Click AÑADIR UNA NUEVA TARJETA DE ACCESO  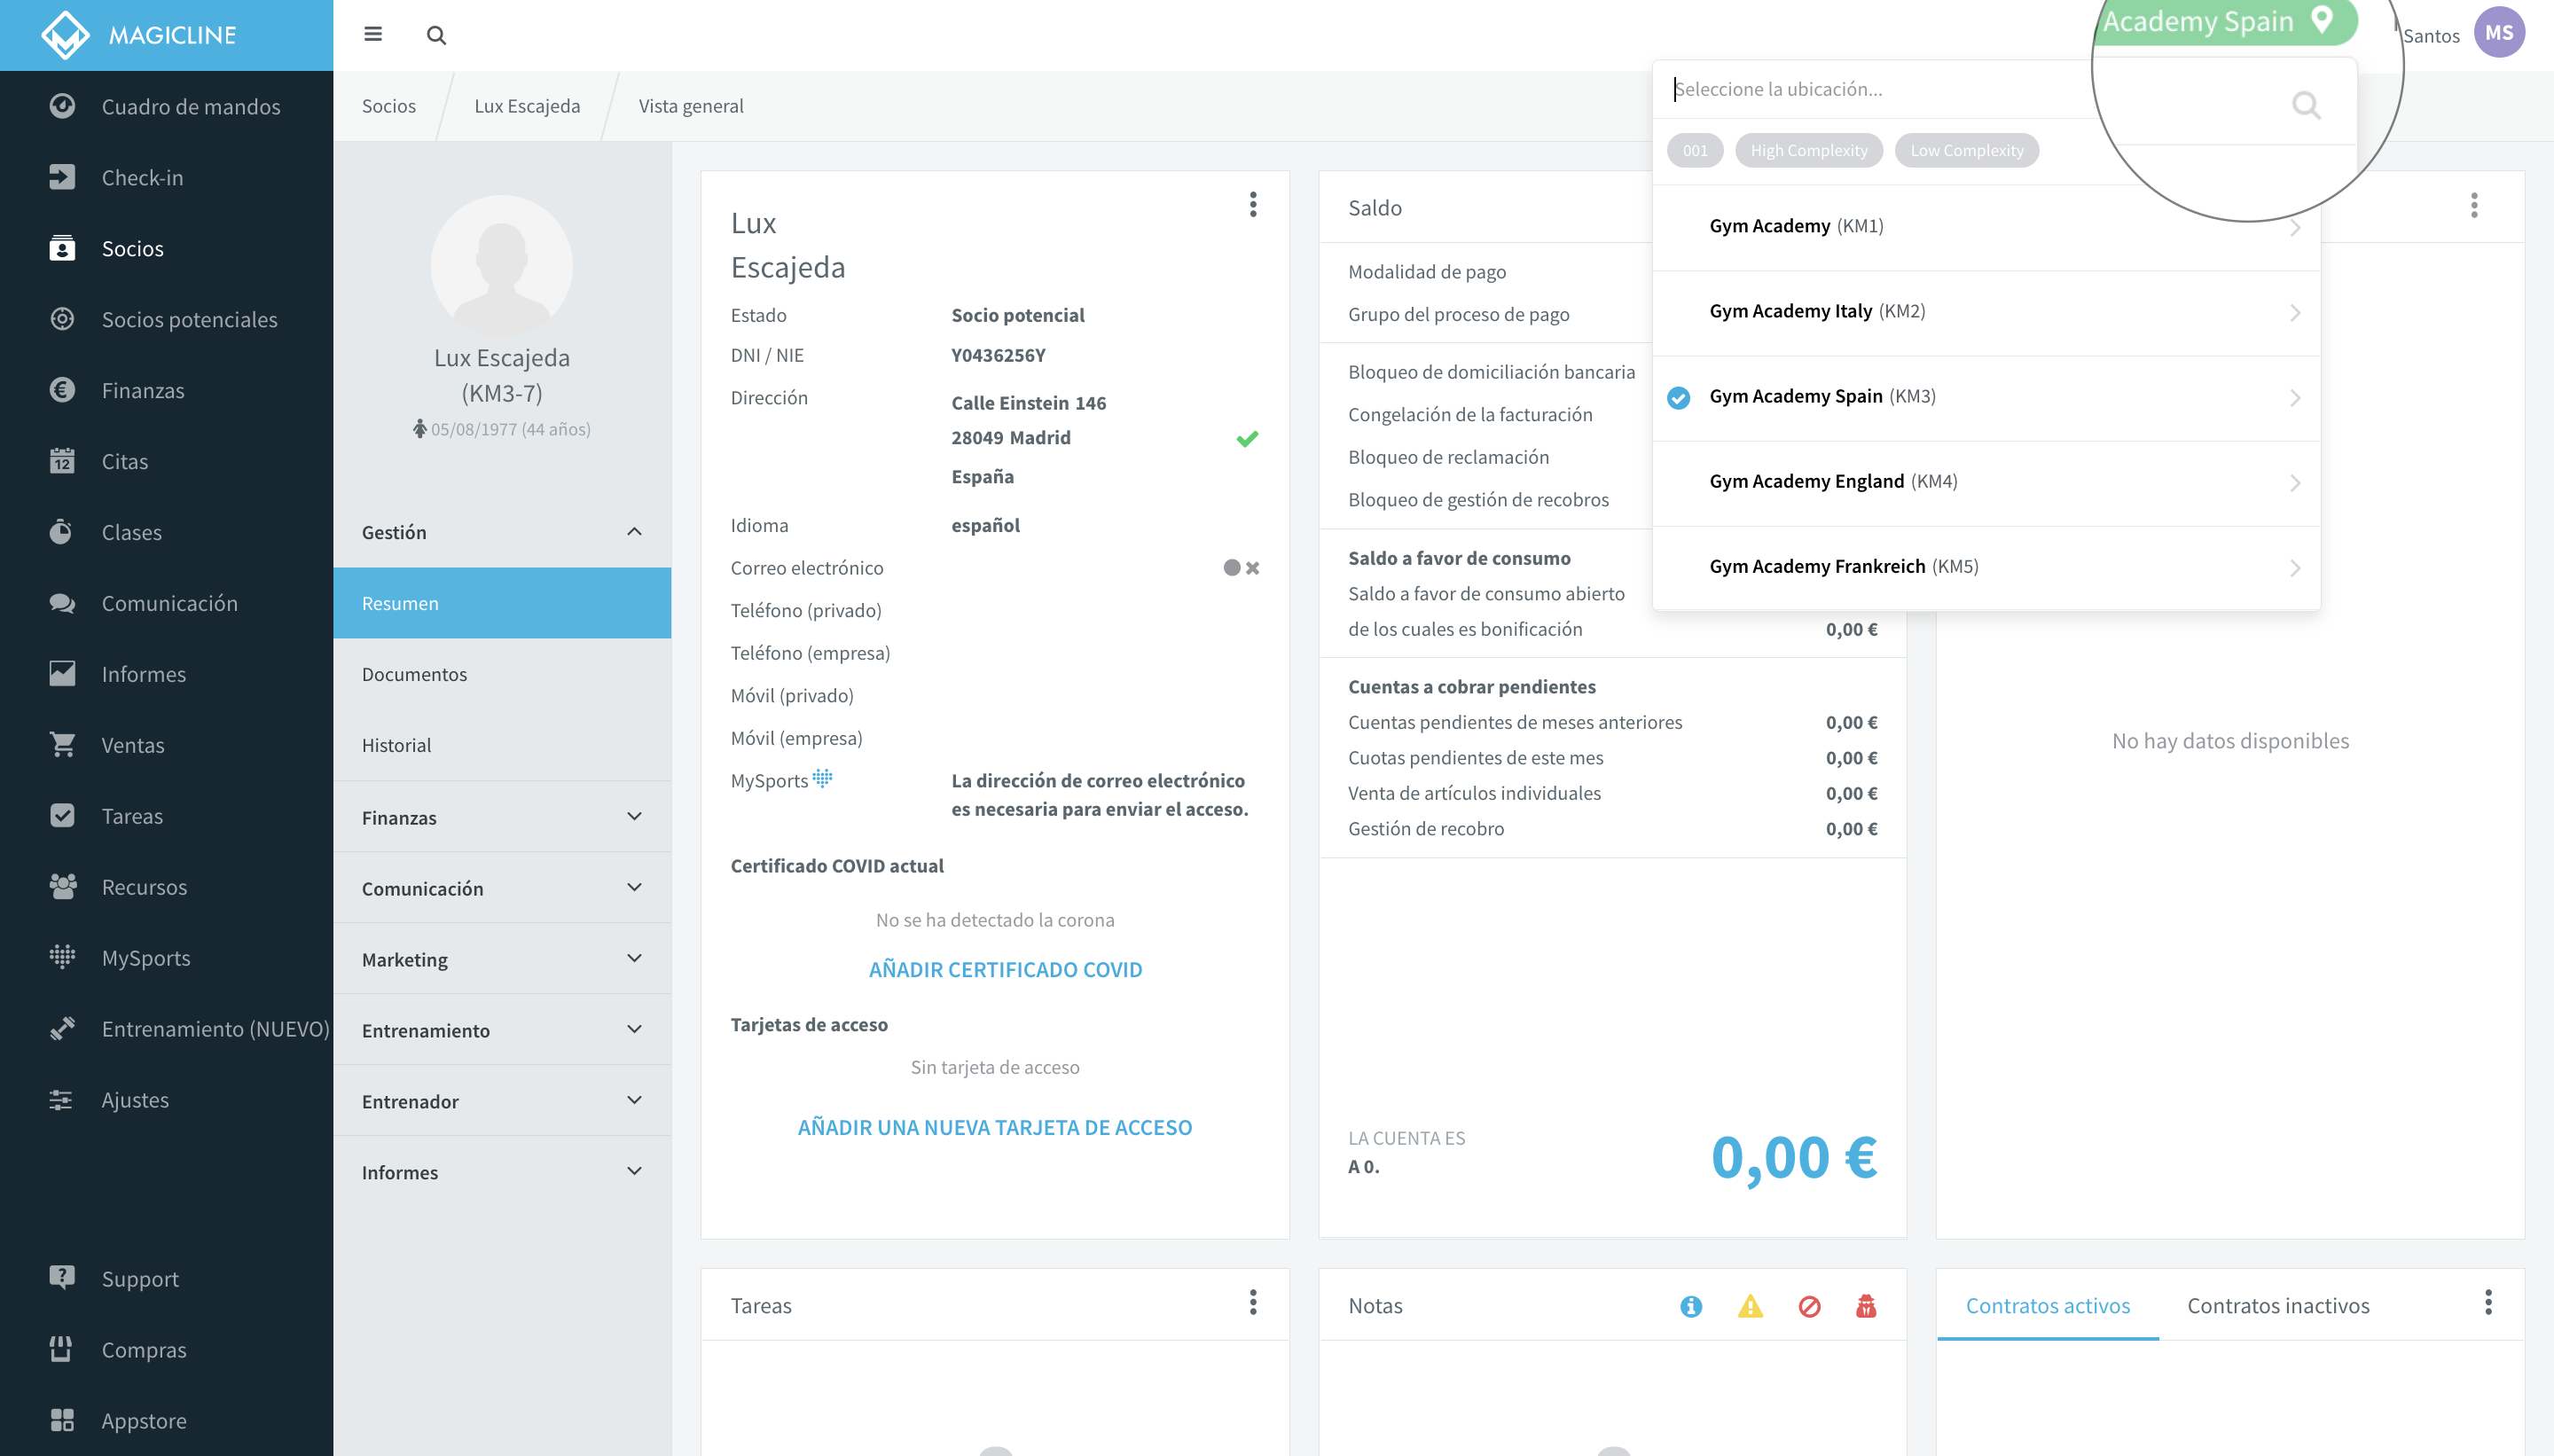pos(995,1127)
